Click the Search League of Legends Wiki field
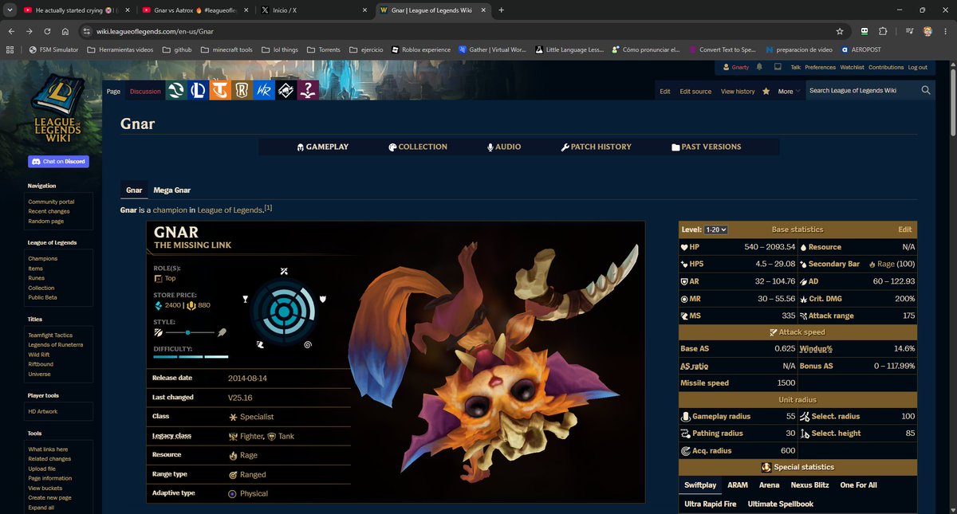The height and width of the screenshot is (514, 957). click(x=861, y=91)
